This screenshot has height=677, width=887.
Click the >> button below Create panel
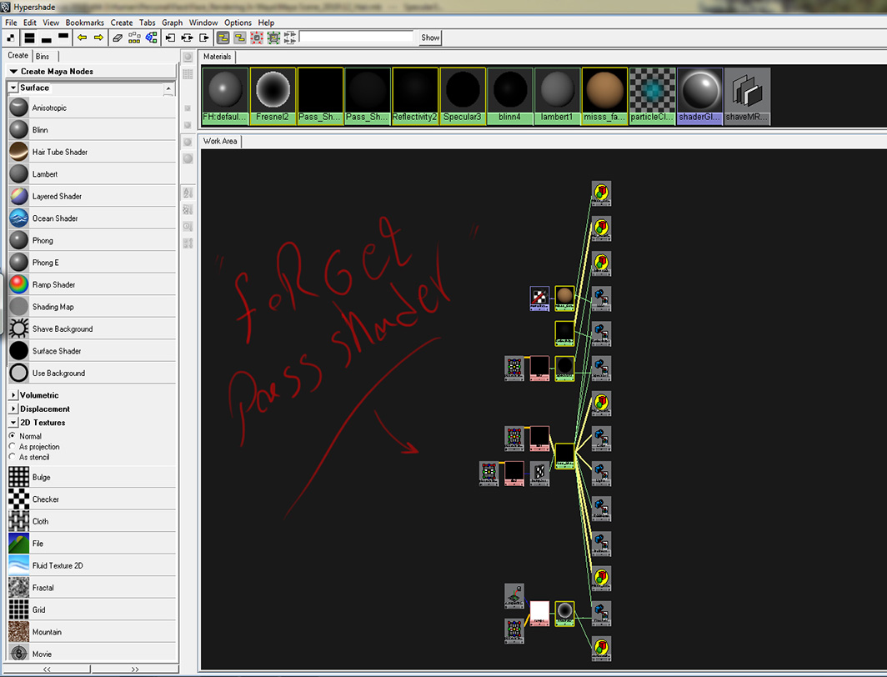tap(135, 669)
